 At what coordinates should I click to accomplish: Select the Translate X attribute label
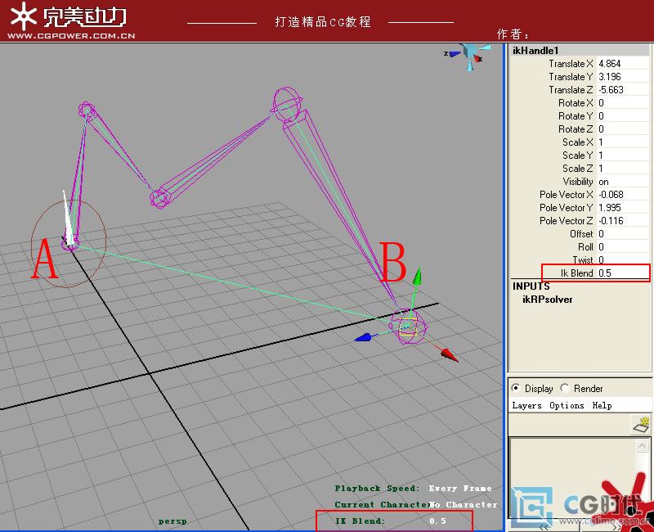[x=571, y=64]
